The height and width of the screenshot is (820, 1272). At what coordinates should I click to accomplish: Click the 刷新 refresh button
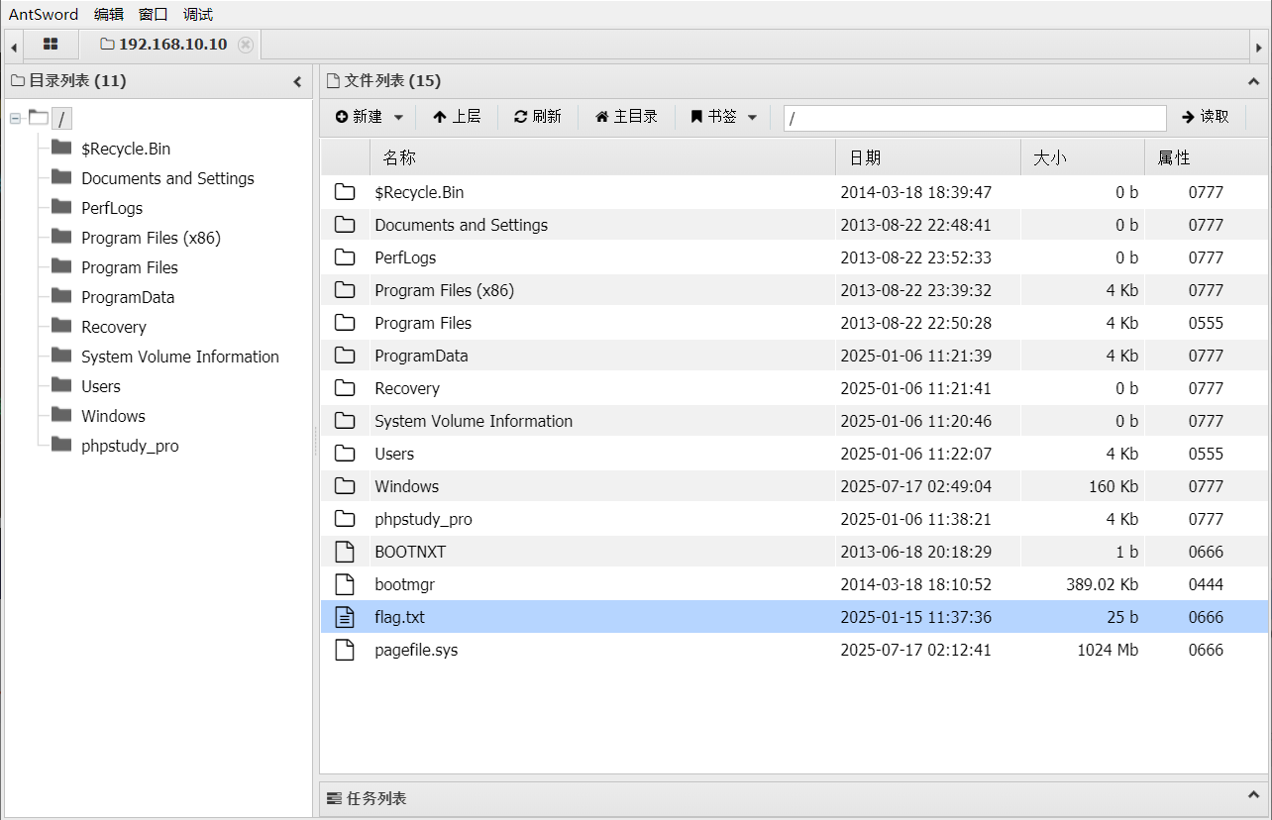(x=538, y=117)
